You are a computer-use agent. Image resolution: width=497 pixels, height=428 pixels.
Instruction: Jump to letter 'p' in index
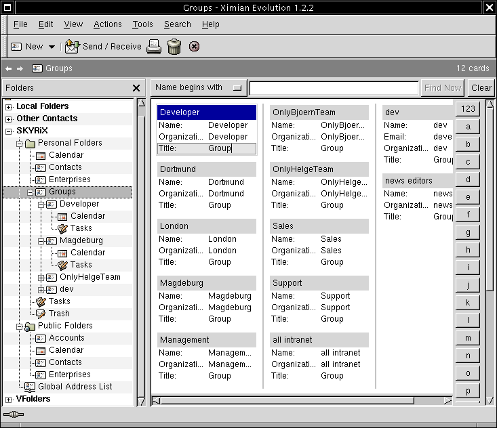468,391
